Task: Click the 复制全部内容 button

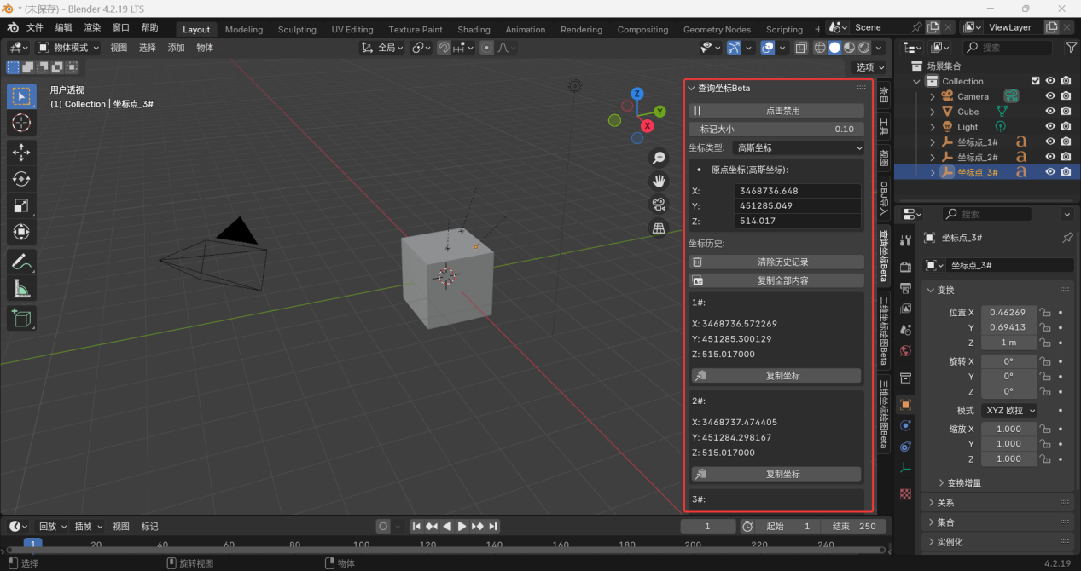Action: [776, 280]
